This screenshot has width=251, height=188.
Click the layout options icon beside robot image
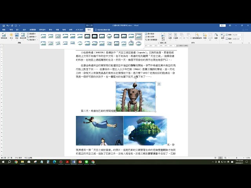(159, 84)
